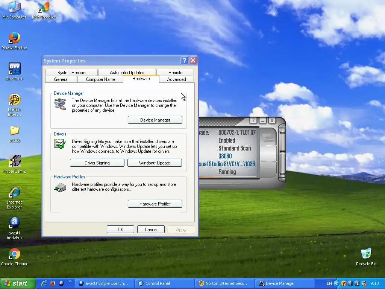Open Device Manager from the Hardware tab

tap(155, 120)
